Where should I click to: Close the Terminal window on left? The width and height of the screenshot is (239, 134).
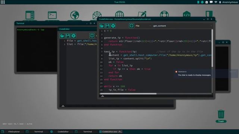tap(94, 23)
